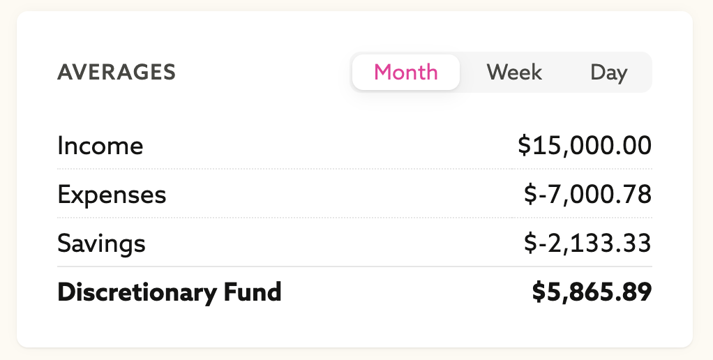Viewport: 713px width, 360px height.
Task: Select the Week averages tab
Action: [x=514, y=72]
